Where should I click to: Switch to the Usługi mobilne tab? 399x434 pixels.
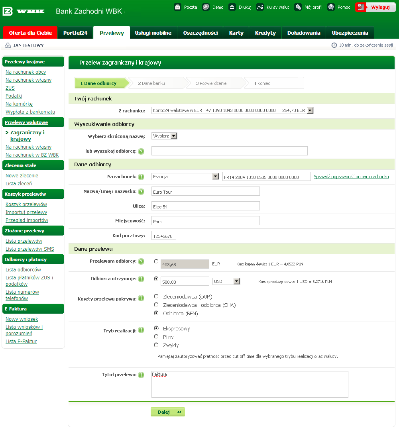(x=153, y=33)
